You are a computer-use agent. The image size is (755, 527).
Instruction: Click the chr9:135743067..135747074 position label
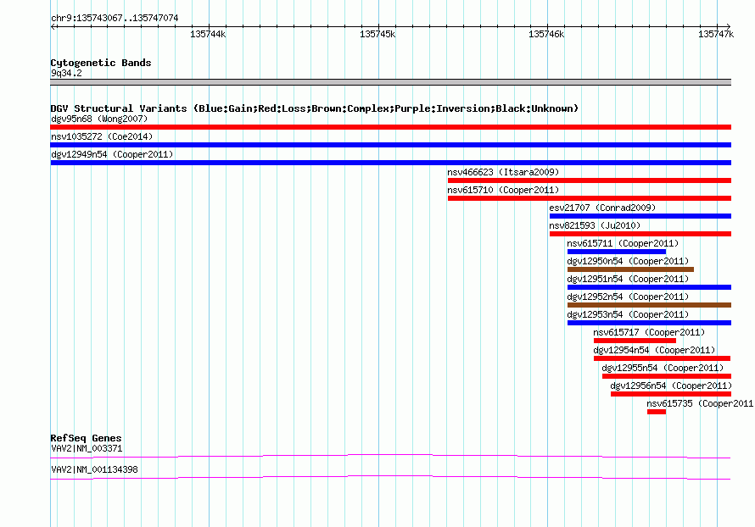[x=115, y=18]
